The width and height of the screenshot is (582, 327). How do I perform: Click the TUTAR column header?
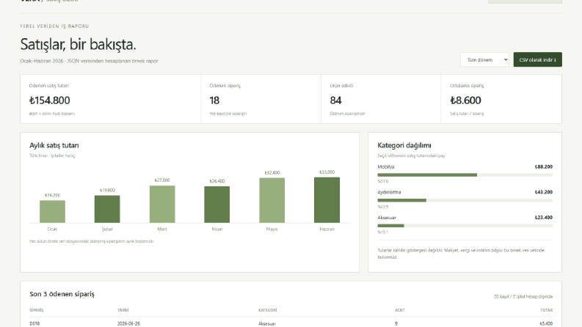[x=546, y=310]
